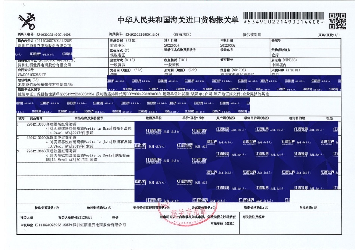Click 暂定价格确认:否
The height and width of the screenshot is (250, 355).
[x=256, y=208]
